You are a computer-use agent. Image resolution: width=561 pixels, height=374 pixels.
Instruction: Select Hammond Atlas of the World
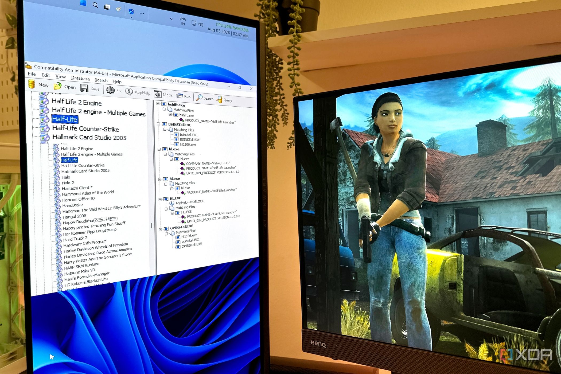88,193
